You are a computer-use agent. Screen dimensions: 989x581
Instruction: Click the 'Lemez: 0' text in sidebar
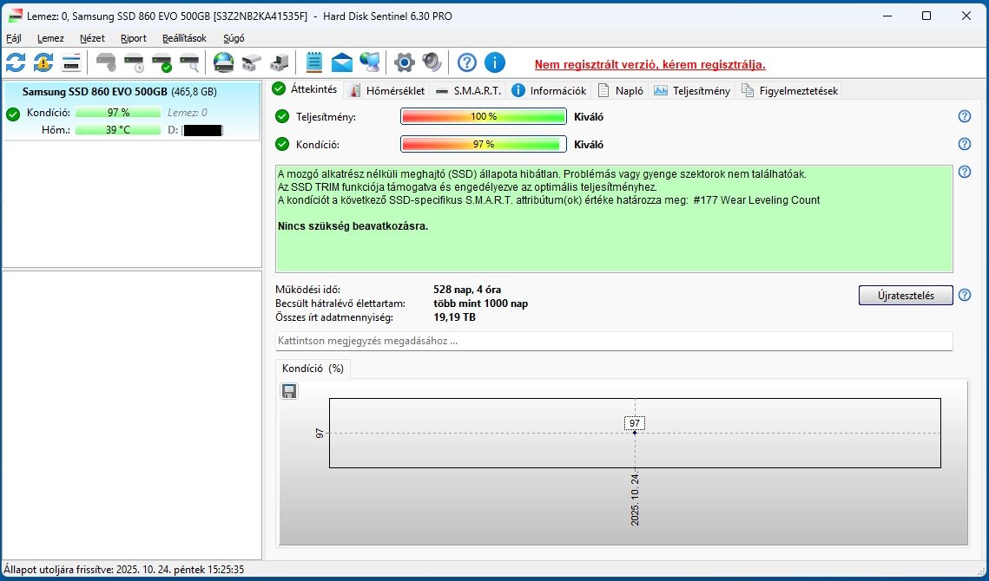(x=188, y=113)
